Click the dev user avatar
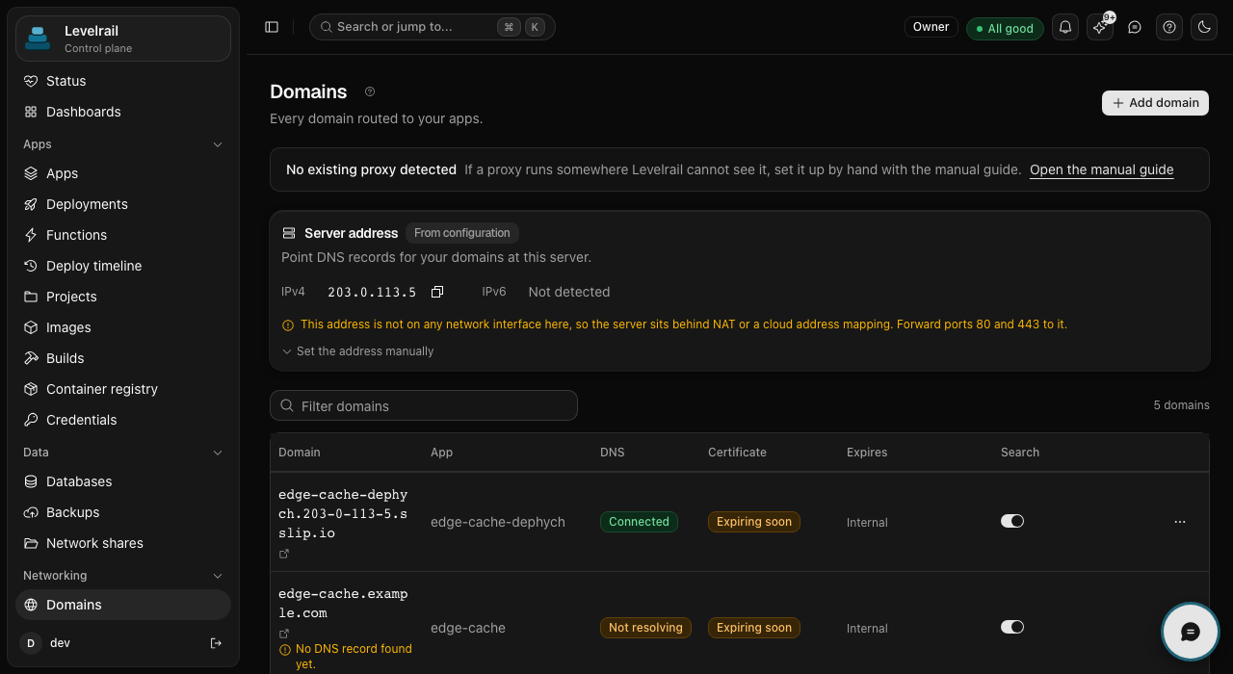The image size is (1233, 674). click(31, 643)
